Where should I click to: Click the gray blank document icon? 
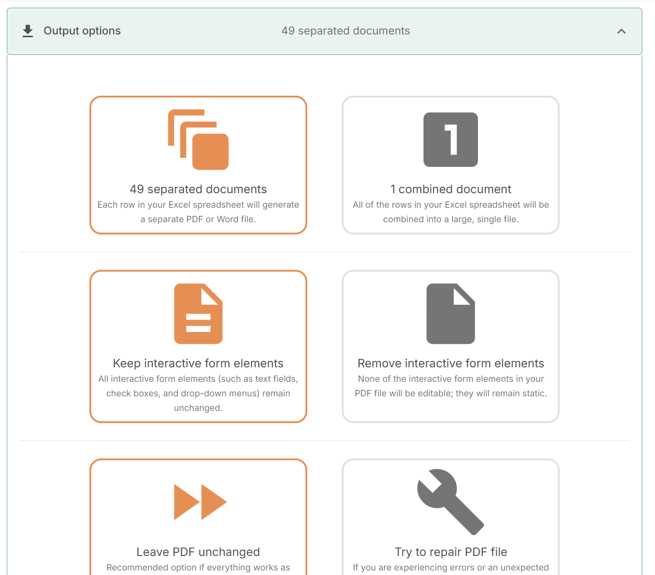[x=450, y=314]
